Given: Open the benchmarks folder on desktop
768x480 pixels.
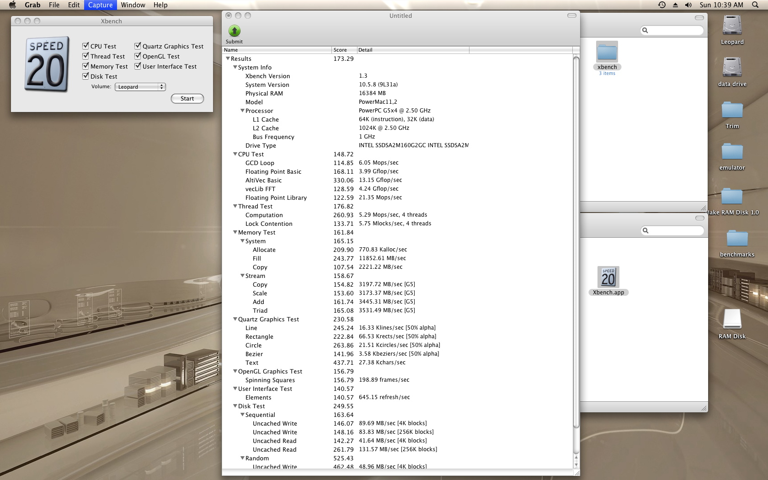Looking at the screenshot, I should 737,239.
